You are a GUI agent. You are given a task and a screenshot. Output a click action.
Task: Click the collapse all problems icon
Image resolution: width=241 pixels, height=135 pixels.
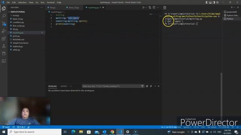pyautogui.click(x=147, y=86)
